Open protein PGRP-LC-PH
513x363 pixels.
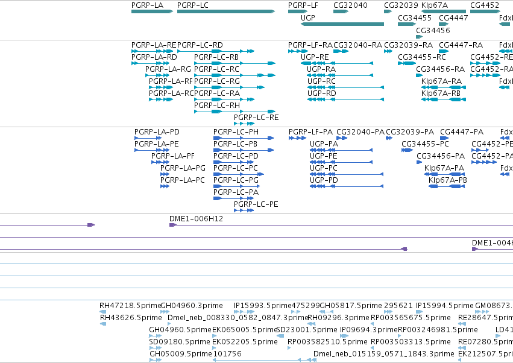[236, 132]
